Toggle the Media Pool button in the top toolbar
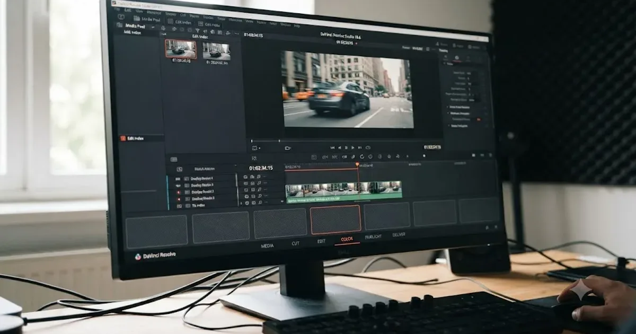 tap(147, 19)
